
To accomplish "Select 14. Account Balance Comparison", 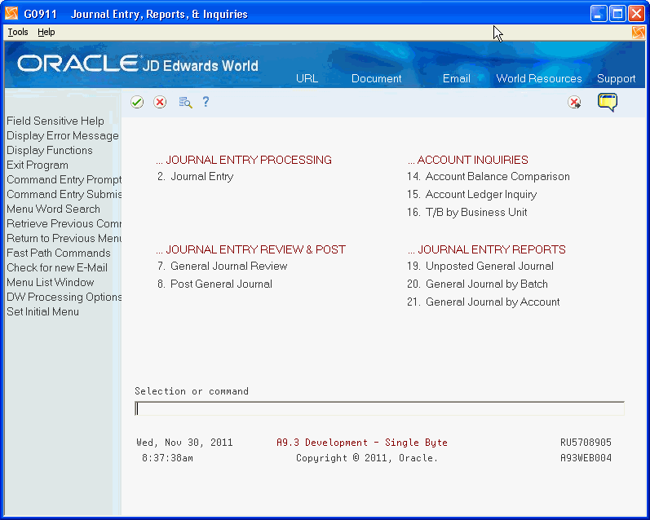I will tap(489, 177).
